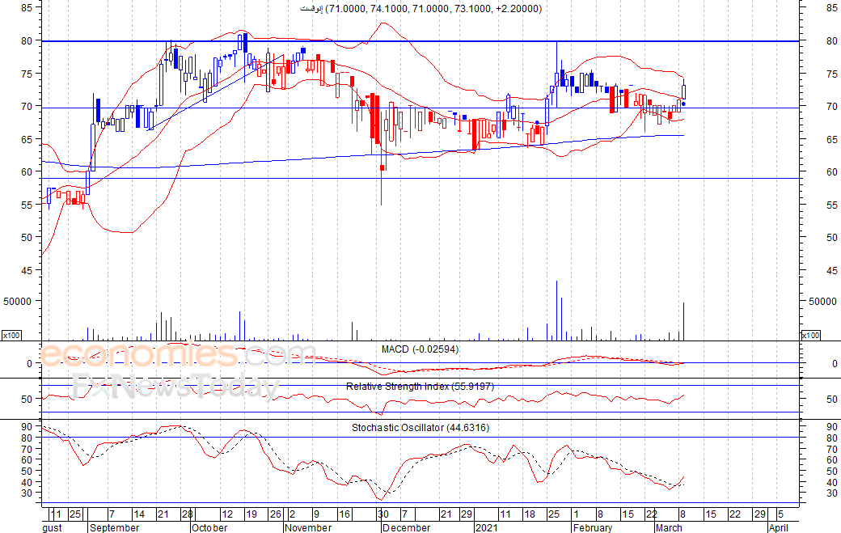
Task: Click the date label 1 above February
Action: pyautogui.click(x=576, y=514)
